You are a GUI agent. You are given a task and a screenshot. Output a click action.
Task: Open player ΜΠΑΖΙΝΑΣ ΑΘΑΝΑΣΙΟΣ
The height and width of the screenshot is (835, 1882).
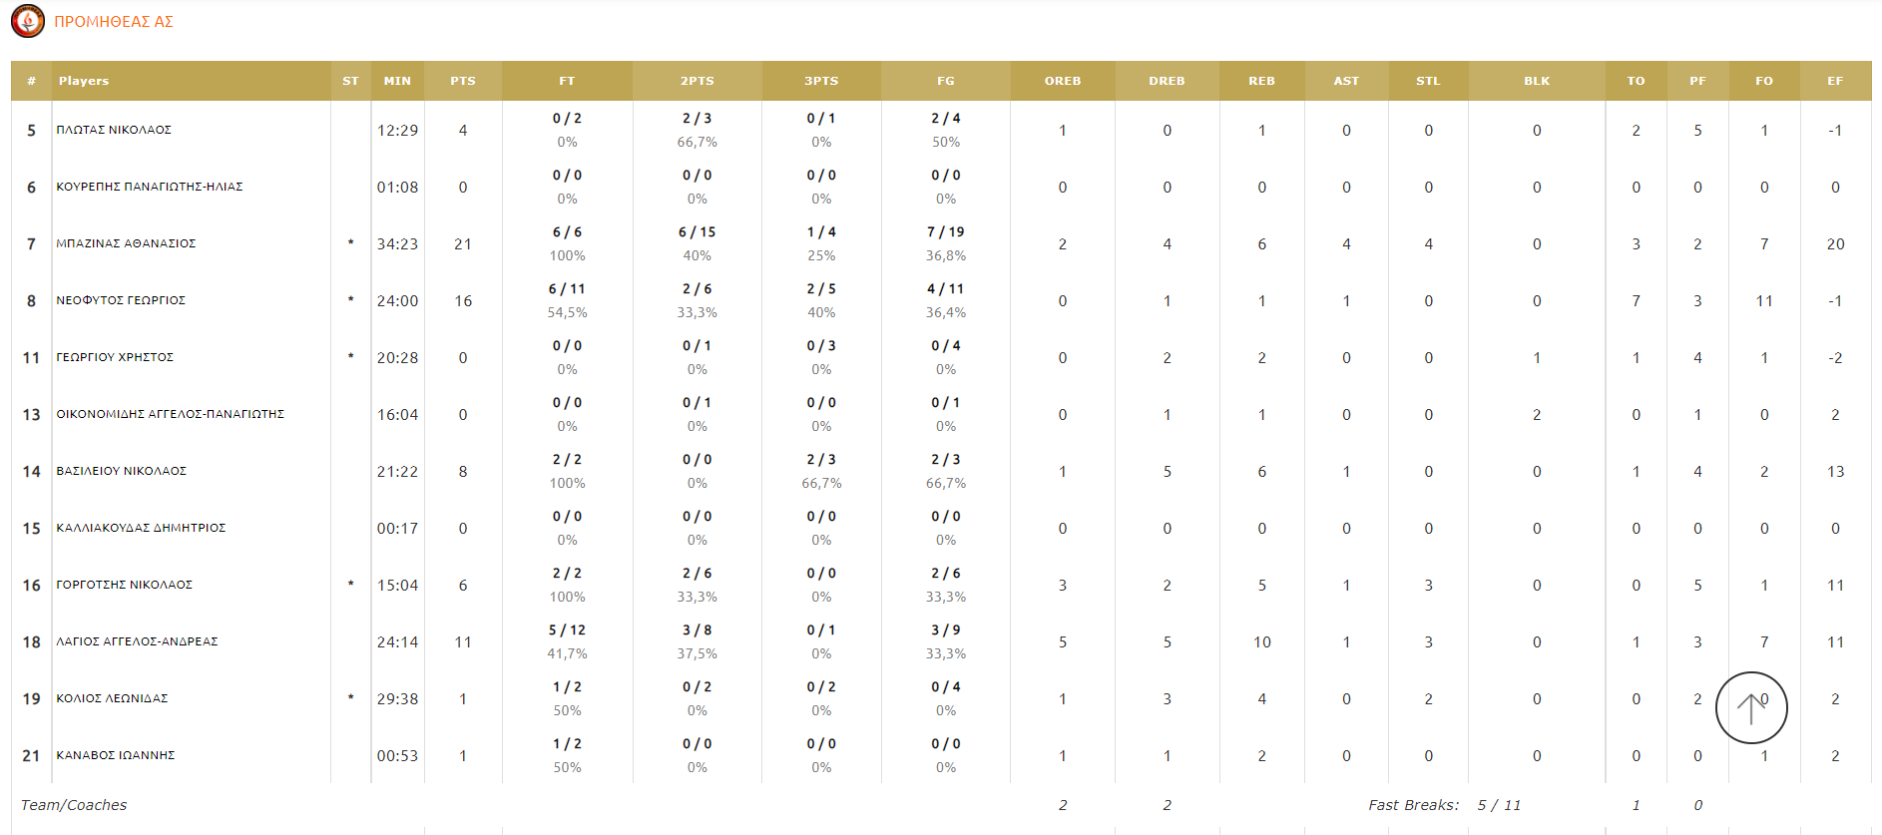click(x=126, y=243)
